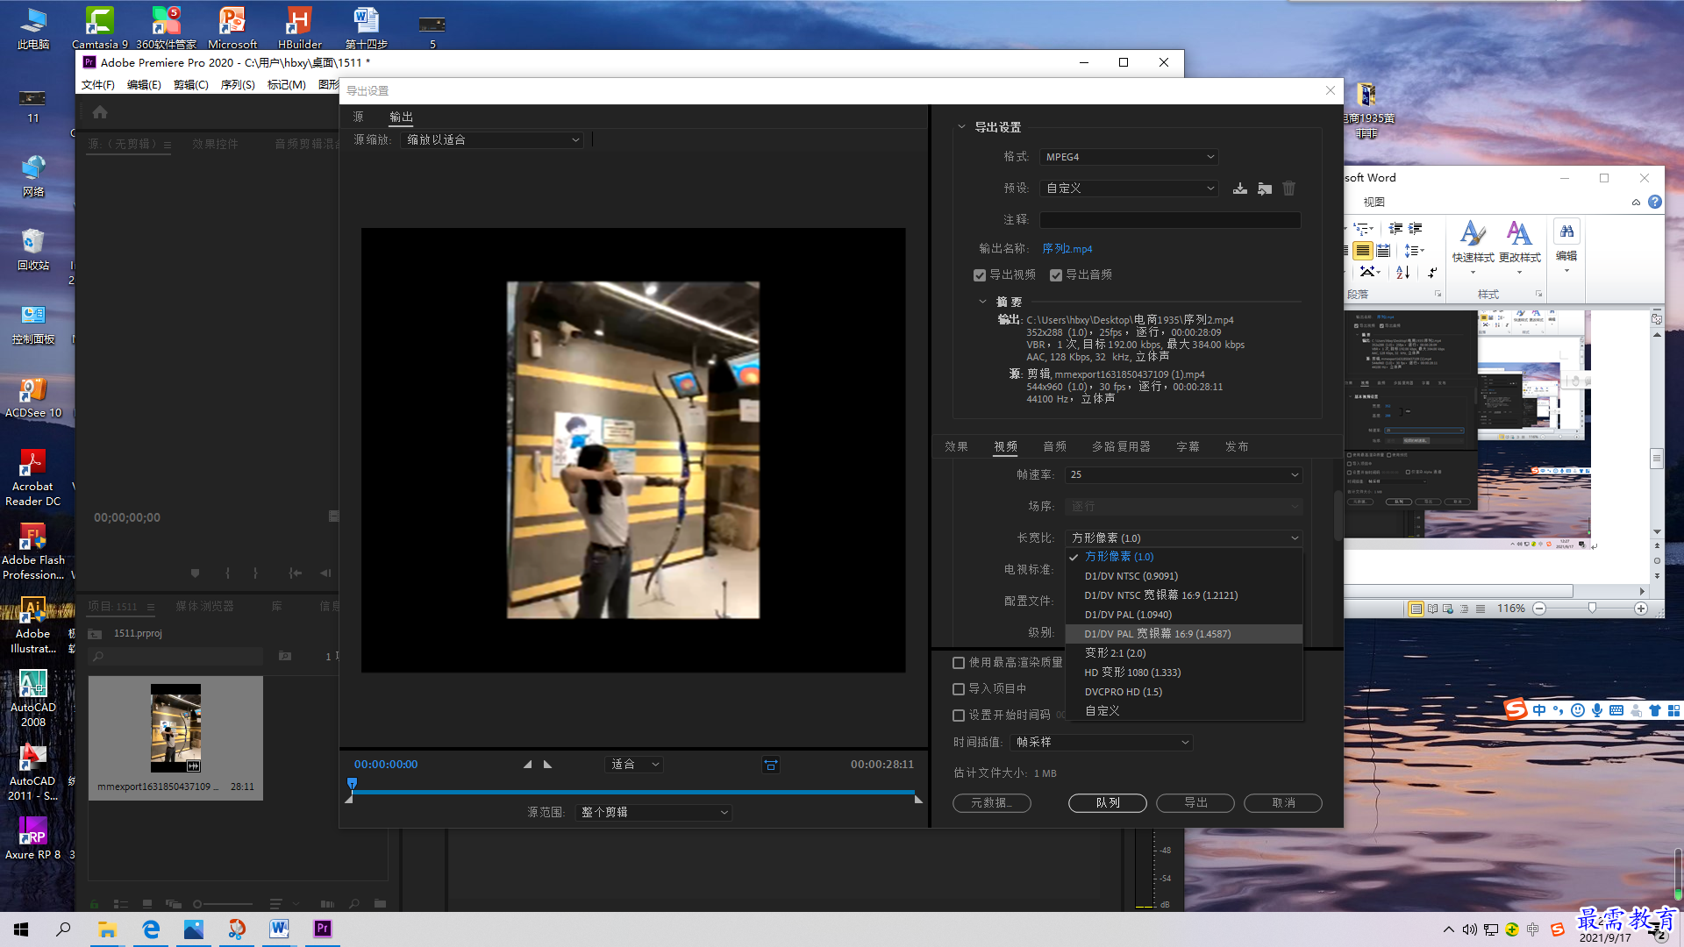Viewport: 1684px width, 947px height.
Task: Open the Frame Rate 25 dropdown
Action: [x=1183, y=474]
